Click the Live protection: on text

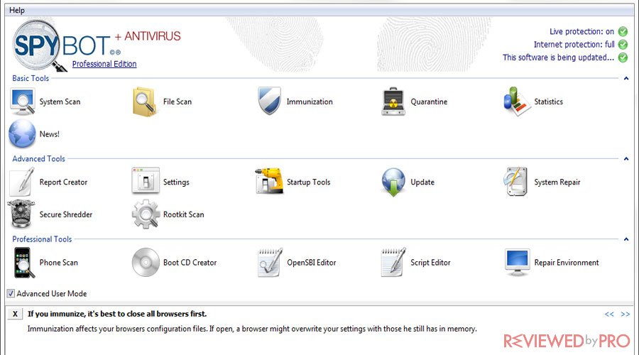[x=581, y=31]
